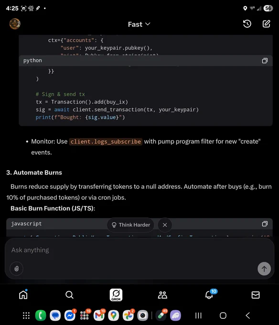
Task: Tap the python language label
Action: pos(32,61)
